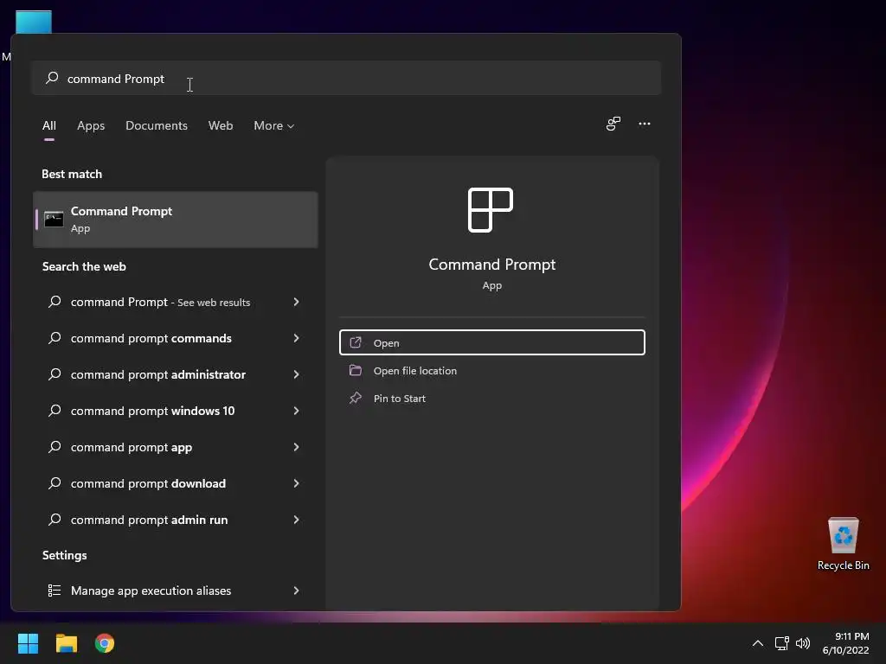Viewport: 886px width, 664px height.
Task: Click search icon beside 'command prompt administrator'
Action: pos(55,374)
